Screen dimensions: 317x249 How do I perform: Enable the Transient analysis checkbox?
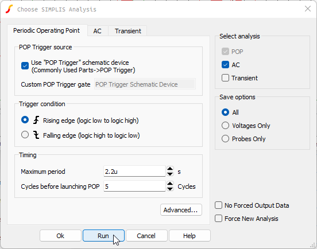225,78
